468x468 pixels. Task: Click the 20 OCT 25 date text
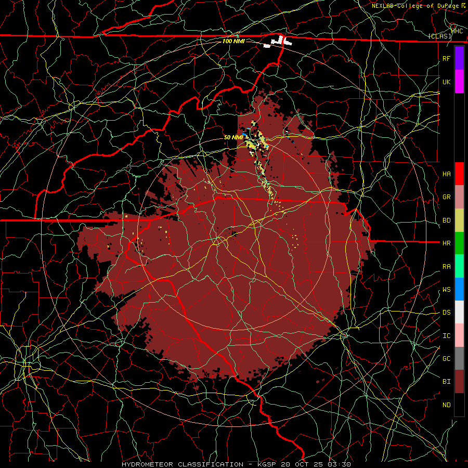pyautogui.click(x=302, y=464)
